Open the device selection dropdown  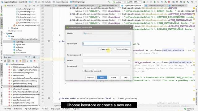coord(134,2)
